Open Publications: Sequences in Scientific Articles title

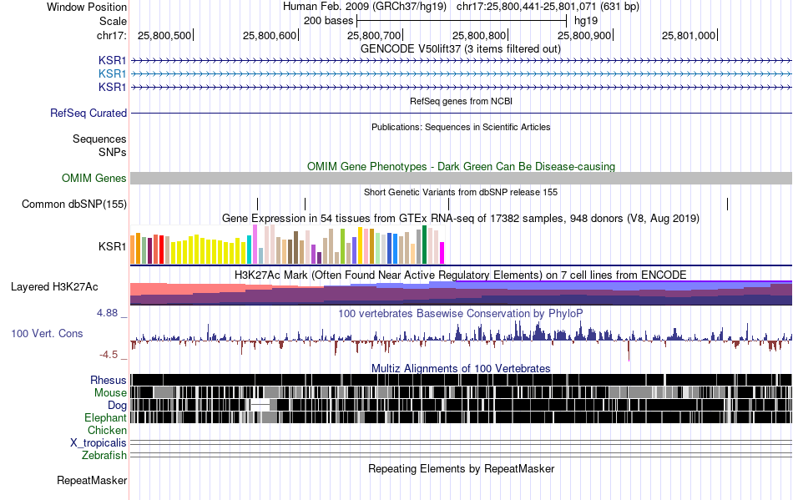pos(461,128)
